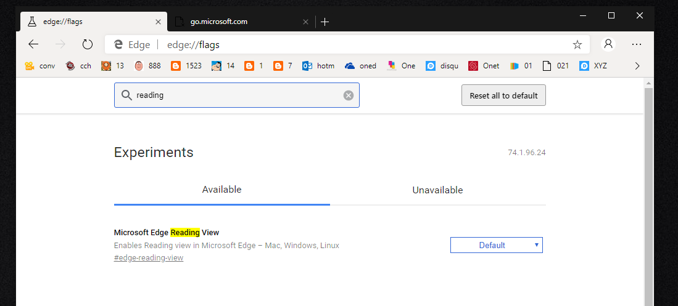Viewport: 678px width, 306px height.
Task: Close the edge://flags tab
Action: tap(159, 22)
